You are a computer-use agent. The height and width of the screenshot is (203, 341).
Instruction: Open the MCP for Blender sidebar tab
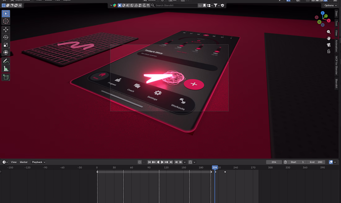pyautogui.click(x=336, y=65)
